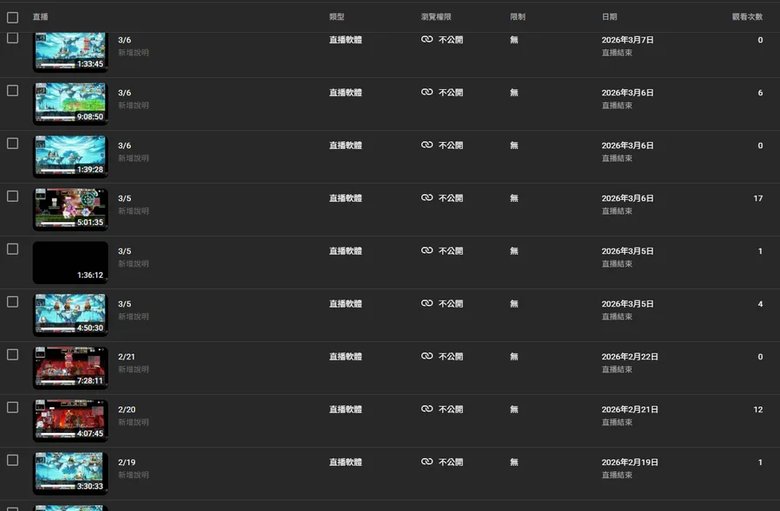Open the stream titled 2/21

[x=127, y=357]
